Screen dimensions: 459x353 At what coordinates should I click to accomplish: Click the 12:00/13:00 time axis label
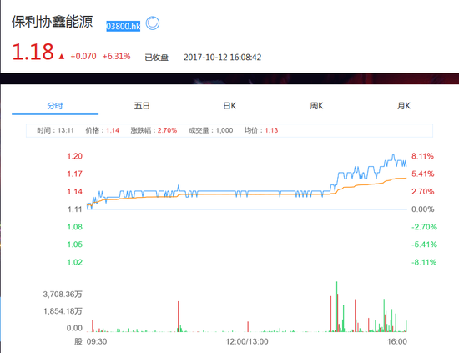pyautogui.click(x=247, y=341)
